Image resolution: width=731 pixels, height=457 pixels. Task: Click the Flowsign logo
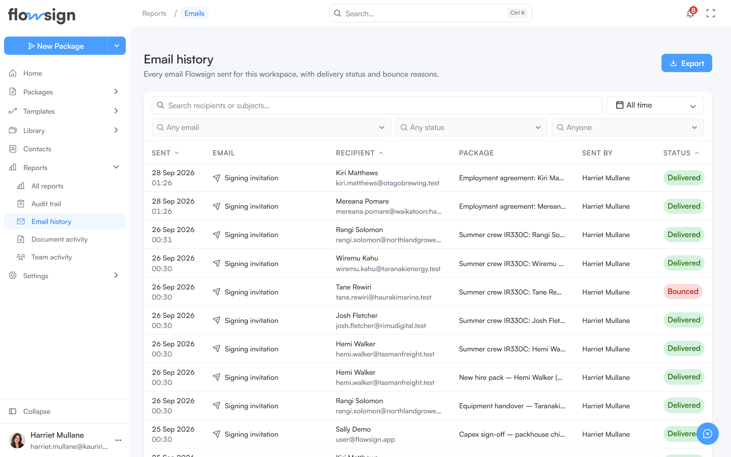42,15
